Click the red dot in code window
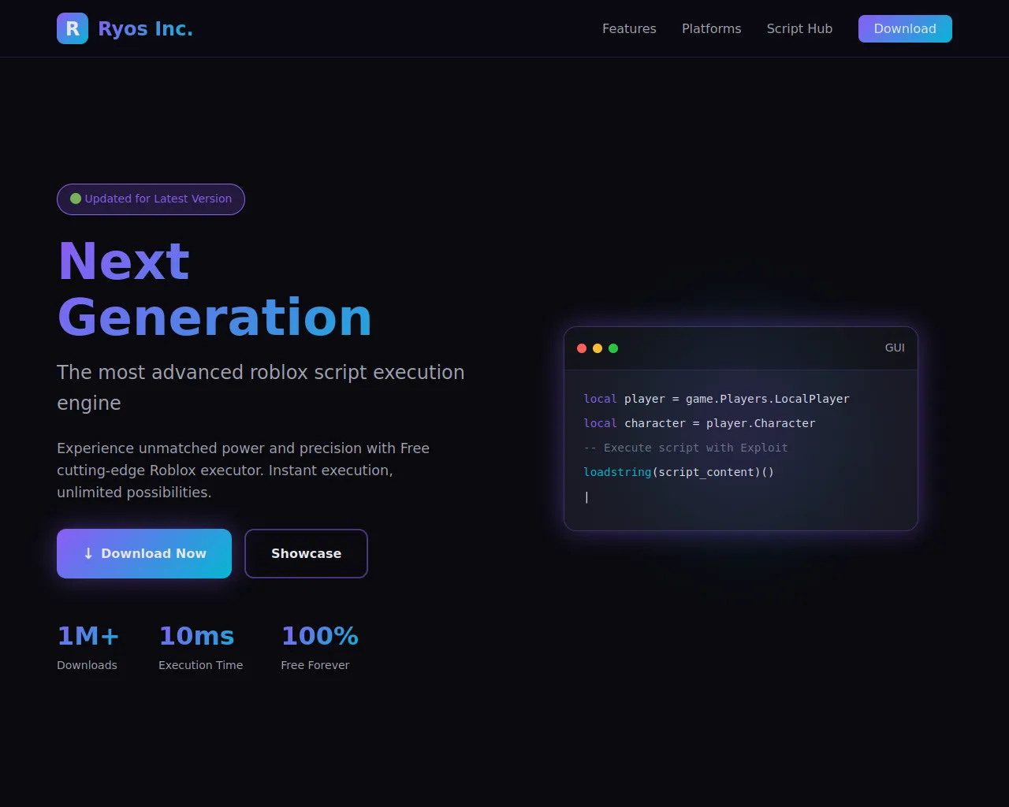The width and height of the screenshot is (1009, 807). point(582,348)
